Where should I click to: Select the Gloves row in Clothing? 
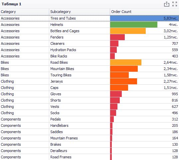tap(89, 94)
